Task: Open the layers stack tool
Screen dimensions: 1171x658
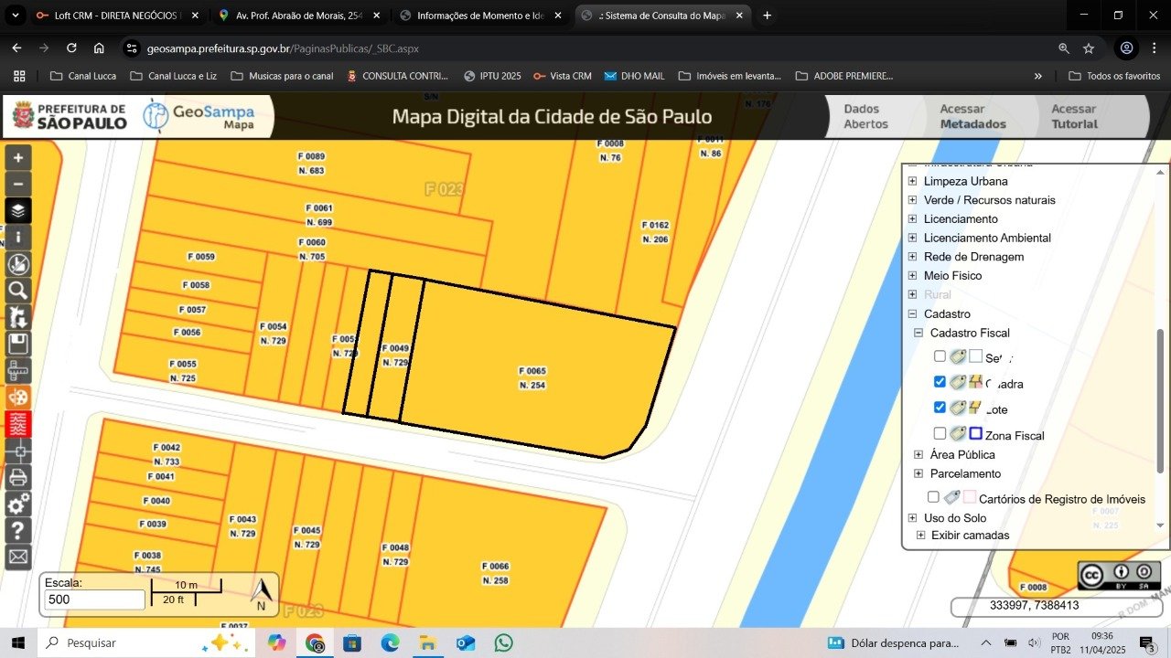Action: coord(18,211)
